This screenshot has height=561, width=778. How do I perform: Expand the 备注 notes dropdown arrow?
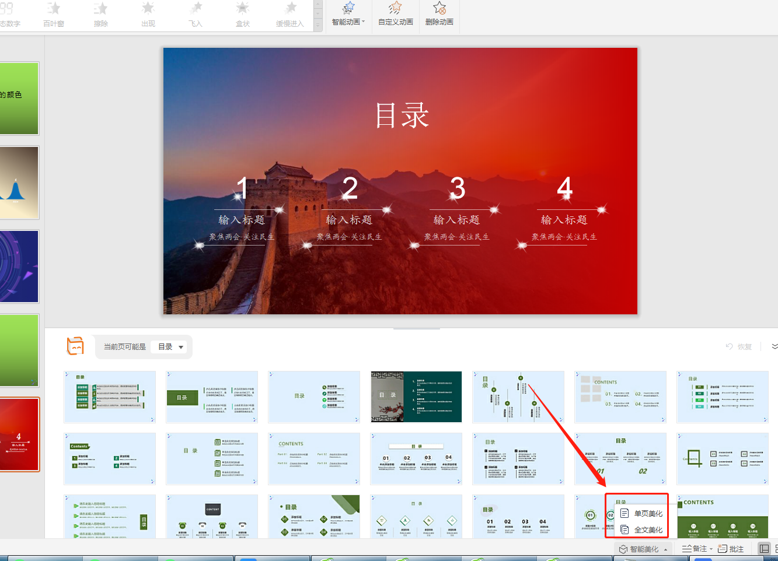[x=711, y=548]
